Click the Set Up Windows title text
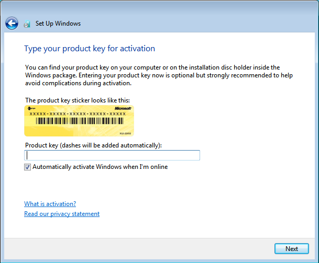319x263 pixels. [58, 24]
